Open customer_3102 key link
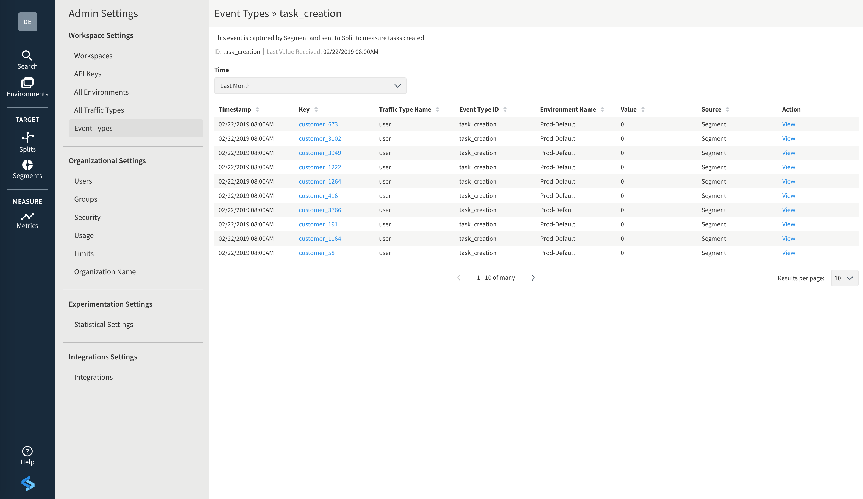 (x=320, y=138)
